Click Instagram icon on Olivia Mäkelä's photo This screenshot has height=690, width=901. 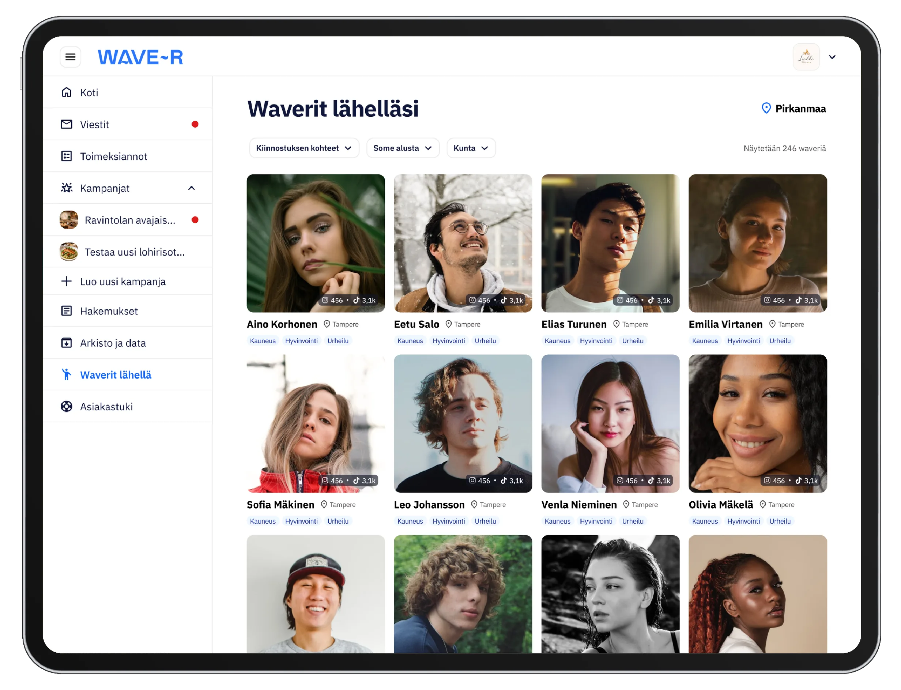point(767,480)
